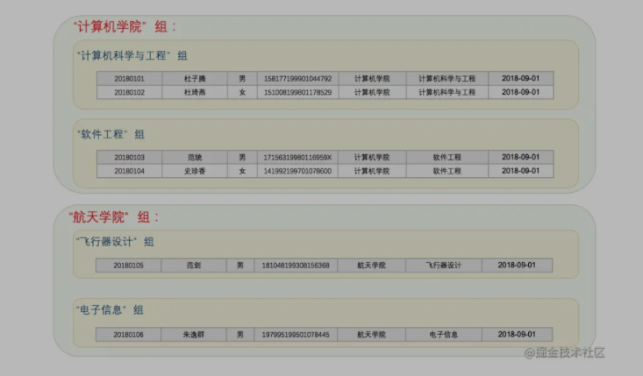Pick the ID number 158177199901044792
The width and height of the screenshot is (643, 376).
coord(297,79)
